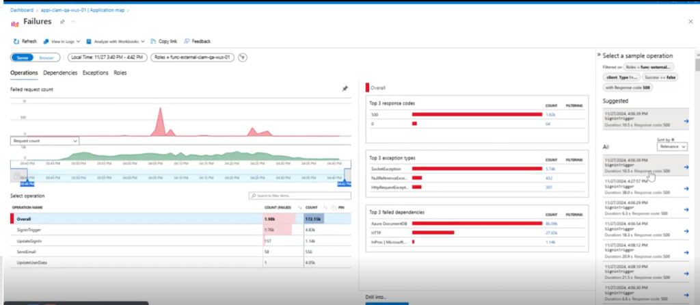Click the SocketException 5.74k count
The width and height of the screenshot is (700, 305).
[x=550, y=169]
